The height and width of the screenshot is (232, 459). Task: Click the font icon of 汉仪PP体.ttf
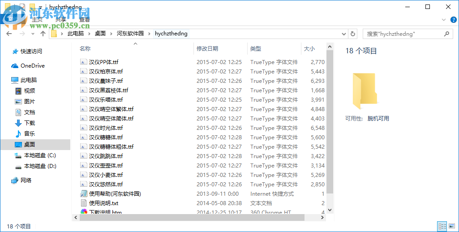tap(84, 62)
